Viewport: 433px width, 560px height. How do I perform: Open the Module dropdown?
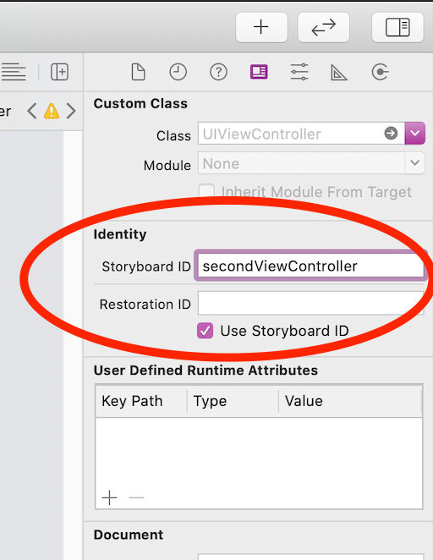coord(311,163)
